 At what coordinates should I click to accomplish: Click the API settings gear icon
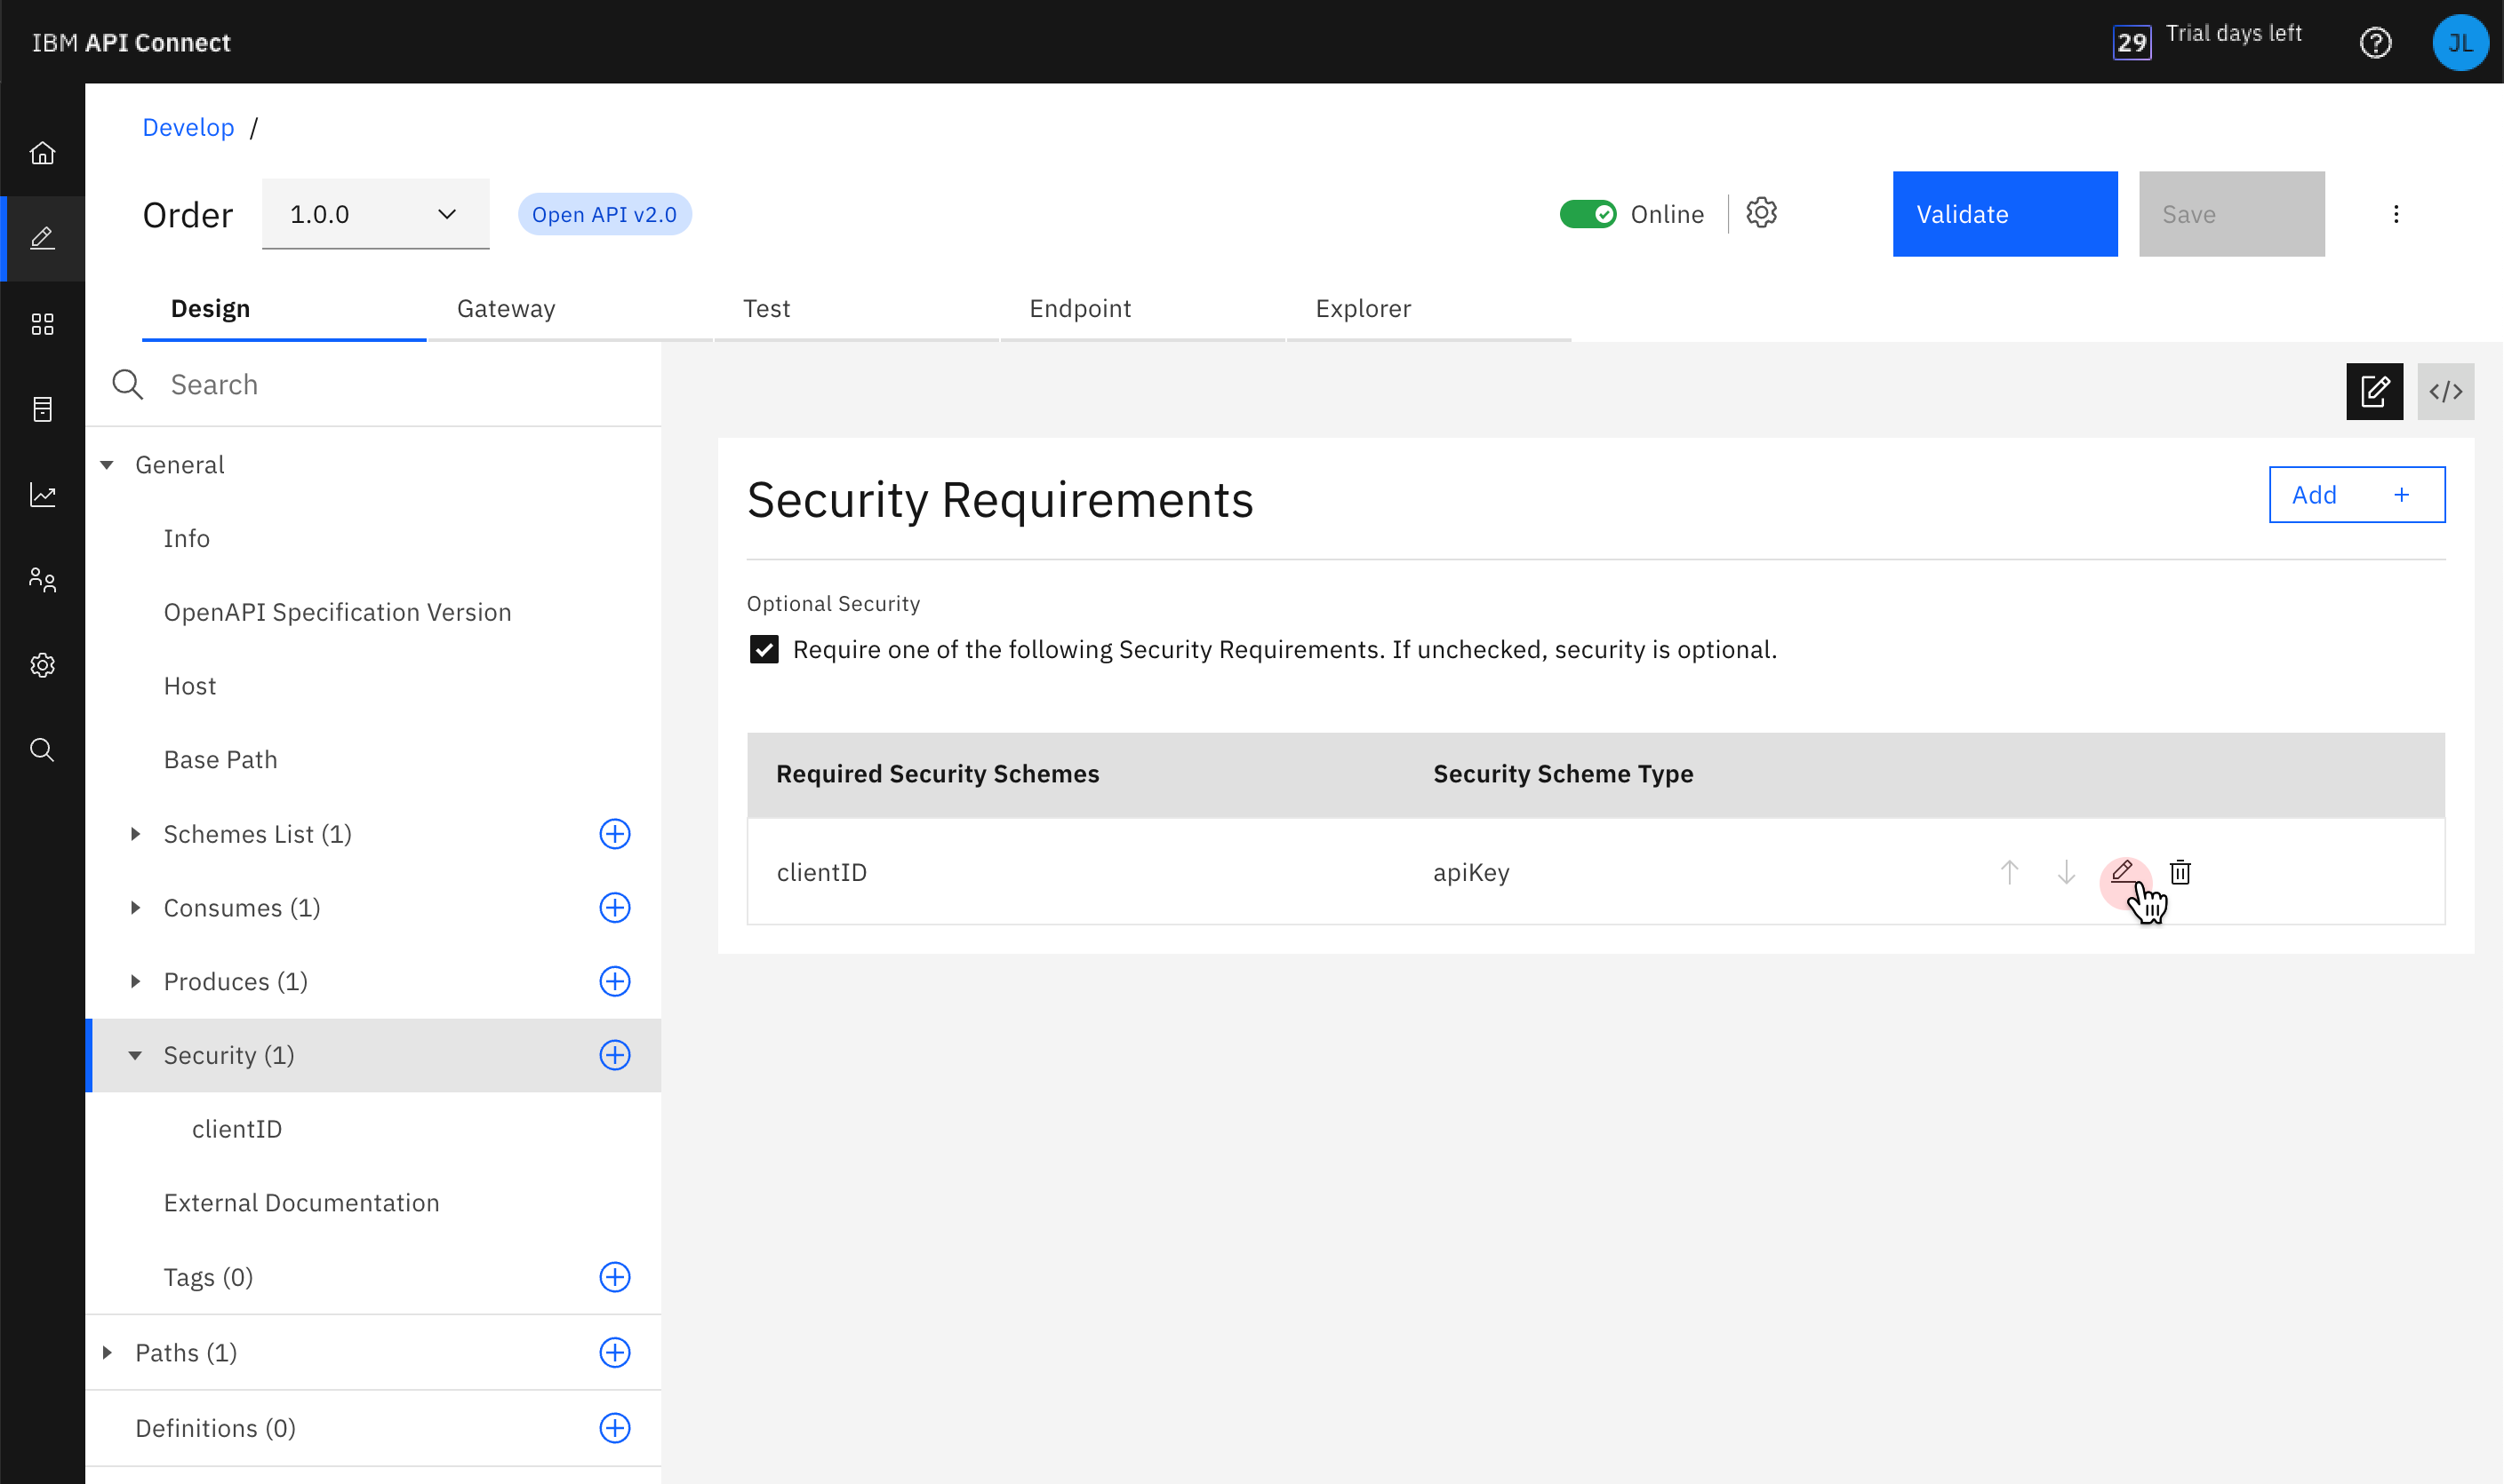[x=1761, y=212]
